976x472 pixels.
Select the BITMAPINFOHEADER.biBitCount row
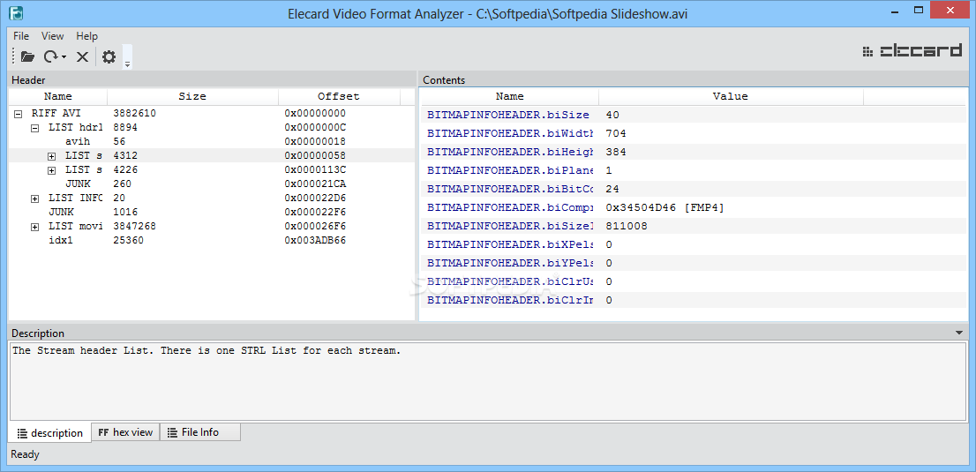pos(694,189)
